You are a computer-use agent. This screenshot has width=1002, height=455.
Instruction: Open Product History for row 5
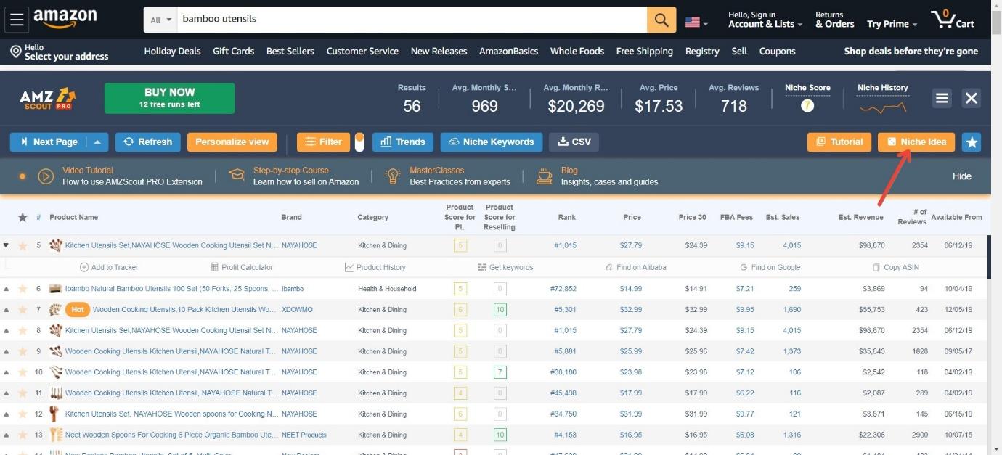[x=375, y=267]
